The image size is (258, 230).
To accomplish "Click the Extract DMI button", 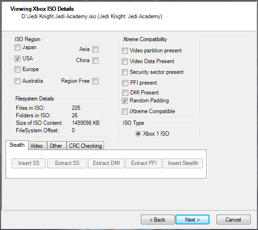I will 106,163.
